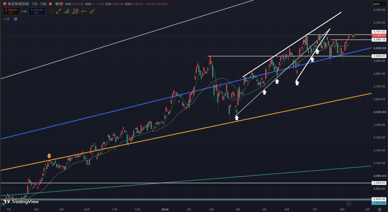Grab the favorites toolbar drag handle

pos(52,11)
